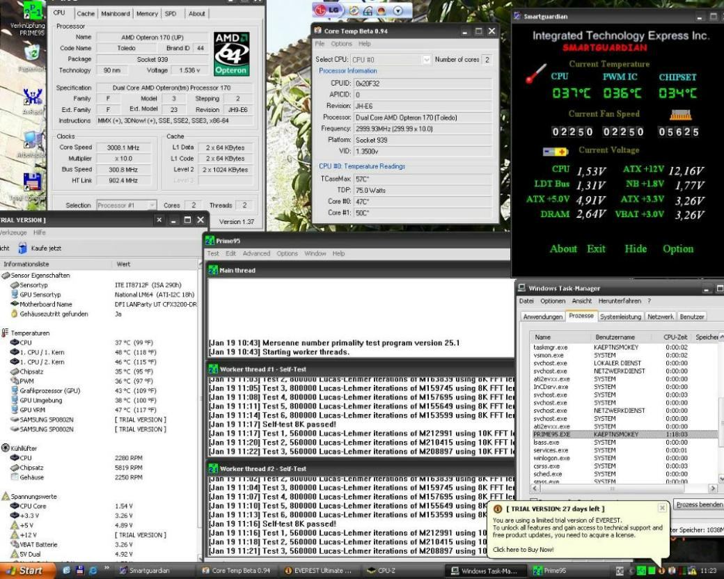The image size is (724, 579).
Task: Click the heatsink icon above chipset fan speed
Action: point(680,114)
